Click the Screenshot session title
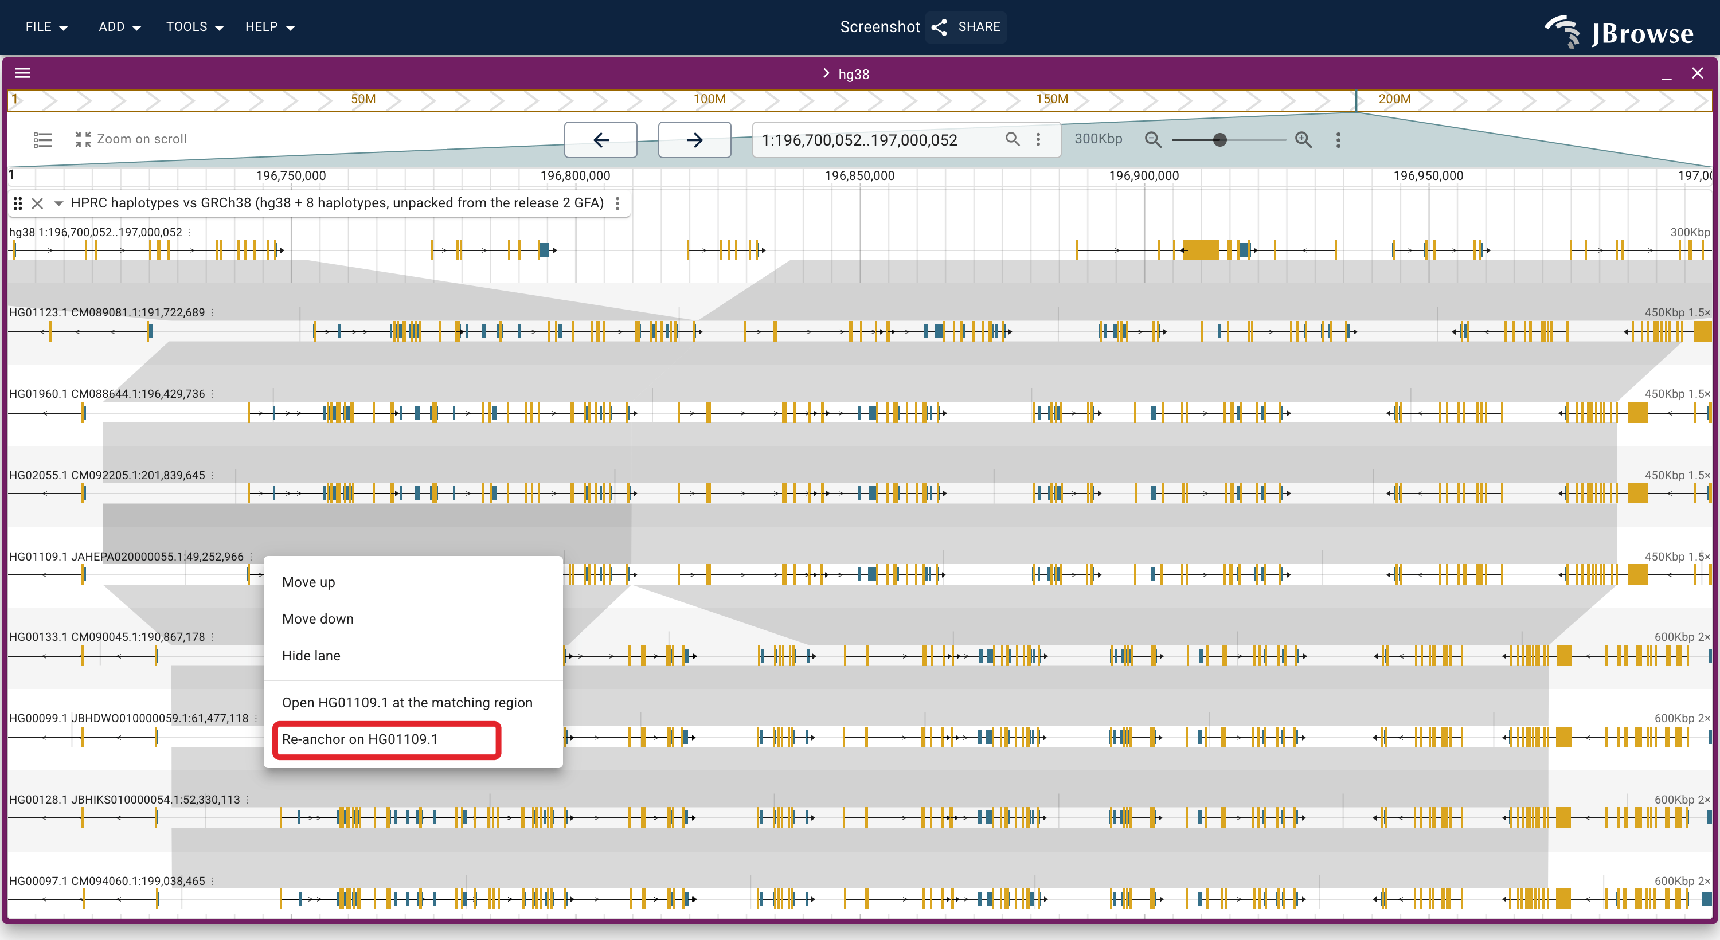The width and height of the screenshot is (1720, 940). 879,27
